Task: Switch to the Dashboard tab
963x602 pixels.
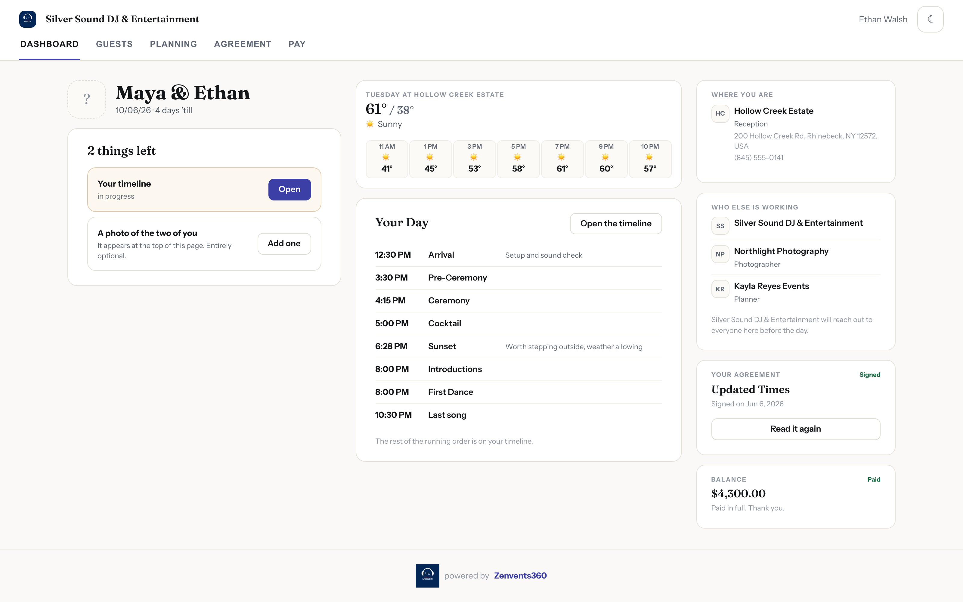Action: pyautogui.click(x=49, y=44)
